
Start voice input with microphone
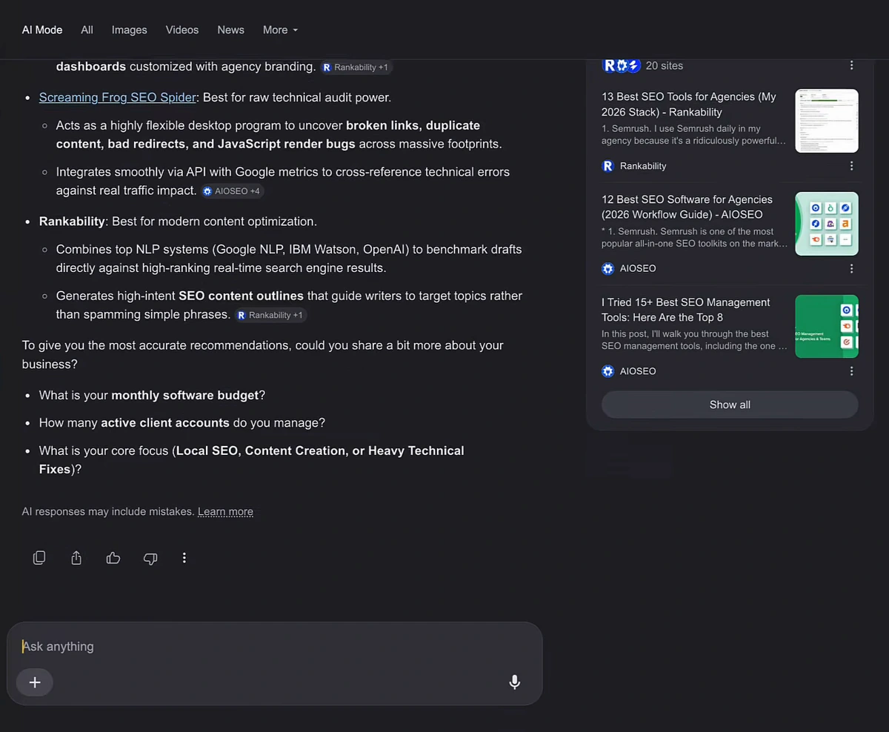(515, 682)
